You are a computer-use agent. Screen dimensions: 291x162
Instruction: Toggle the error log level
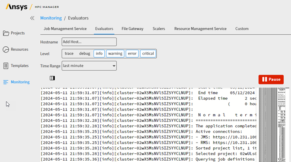coord(132,54)
